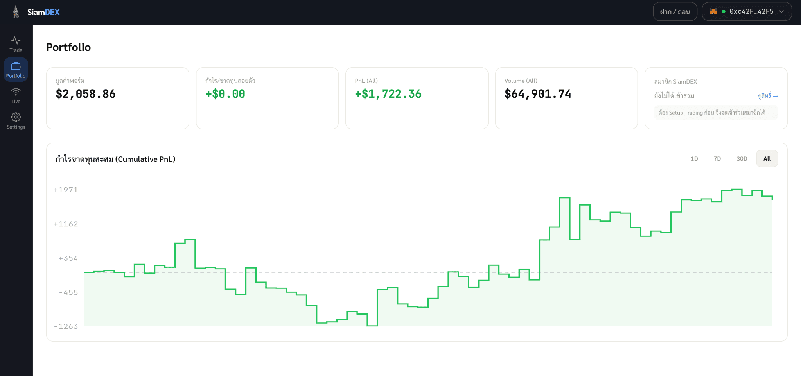Click the กำไร/ขาดทุนลอยตัว card label
This screenshot has height=376, width=801.
[x=230, y=81]
